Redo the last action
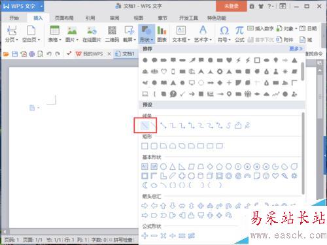This screenshot has width=327, height=245. coord(58,54)
